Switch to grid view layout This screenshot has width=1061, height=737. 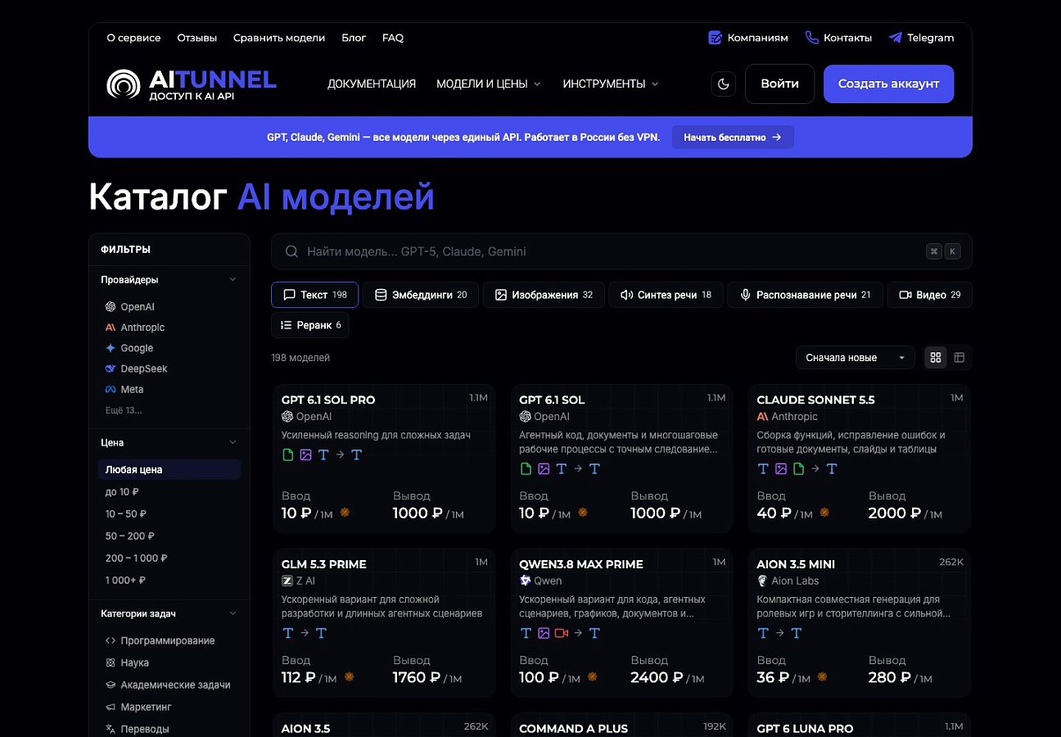pos(936,357)
